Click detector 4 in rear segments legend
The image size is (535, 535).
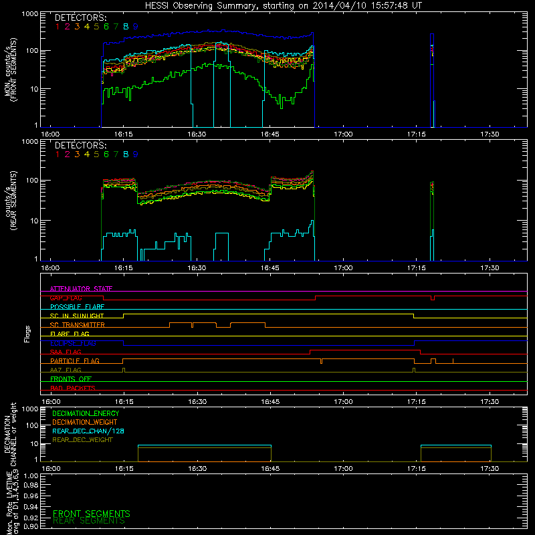click(87, 154)
